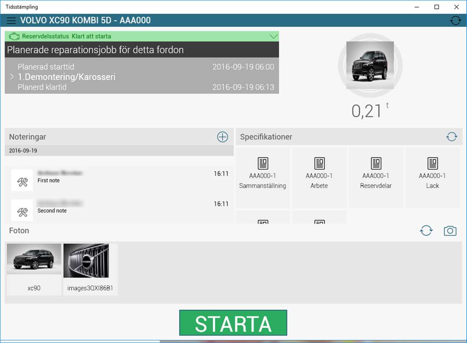This screenshot has width=467, height=343.
Task: Click the 'Planerad starttid' label
Action: coord(46,67)
